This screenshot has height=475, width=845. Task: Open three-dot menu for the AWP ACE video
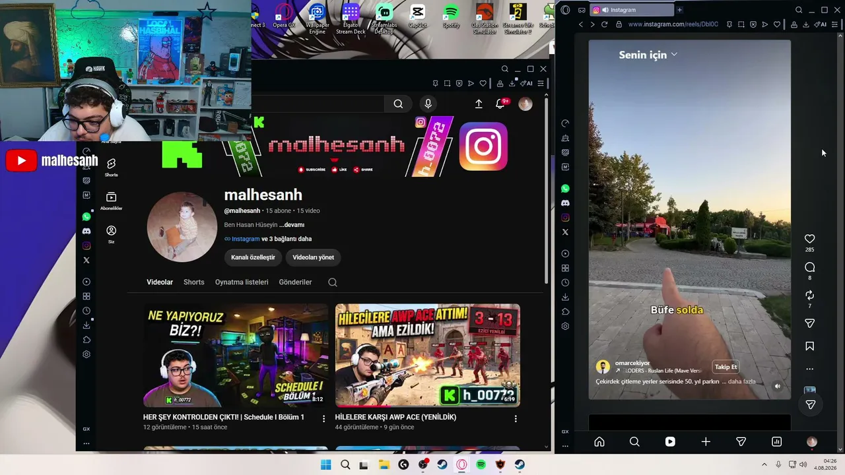516,418
